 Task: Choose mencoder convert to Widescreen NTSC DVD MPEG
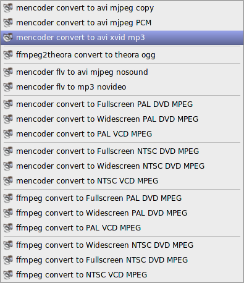[122, 166]
